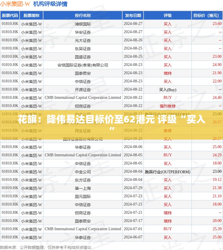Image resolution: width=223 pixels, height=250 pixels.
Task: Click the 23.60 target price
Action: click(x=217, y=23)
